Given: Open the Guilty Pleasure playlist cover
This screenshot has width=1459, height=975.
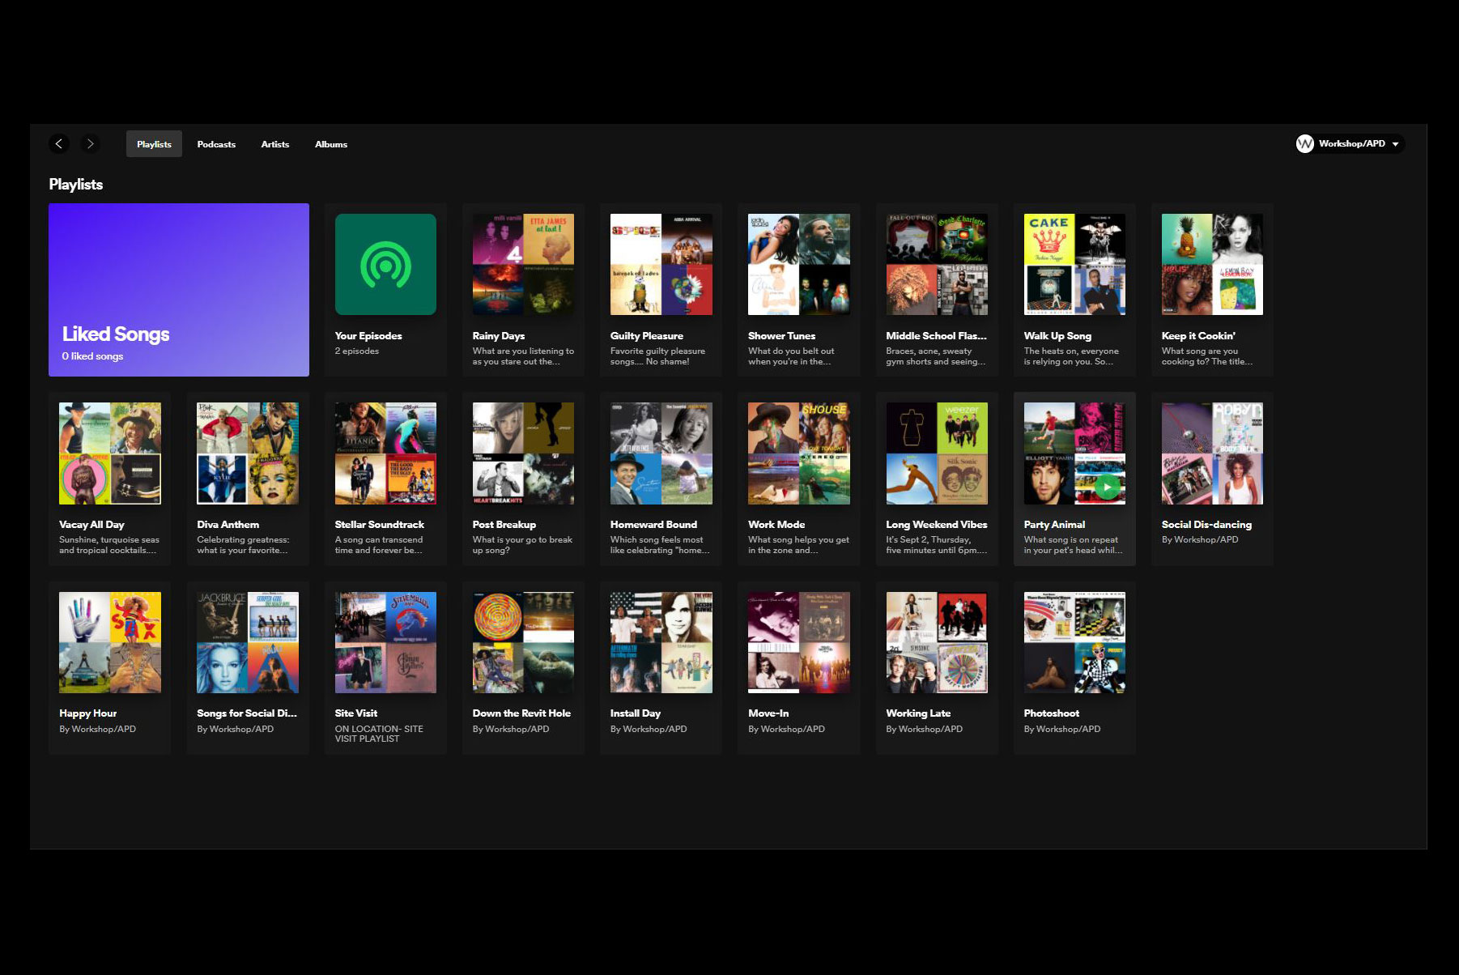Looking at the screenshot, I should pos(661,265).
